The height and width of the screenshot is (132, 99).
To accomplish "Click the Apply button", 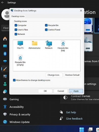I will point(76,91).
